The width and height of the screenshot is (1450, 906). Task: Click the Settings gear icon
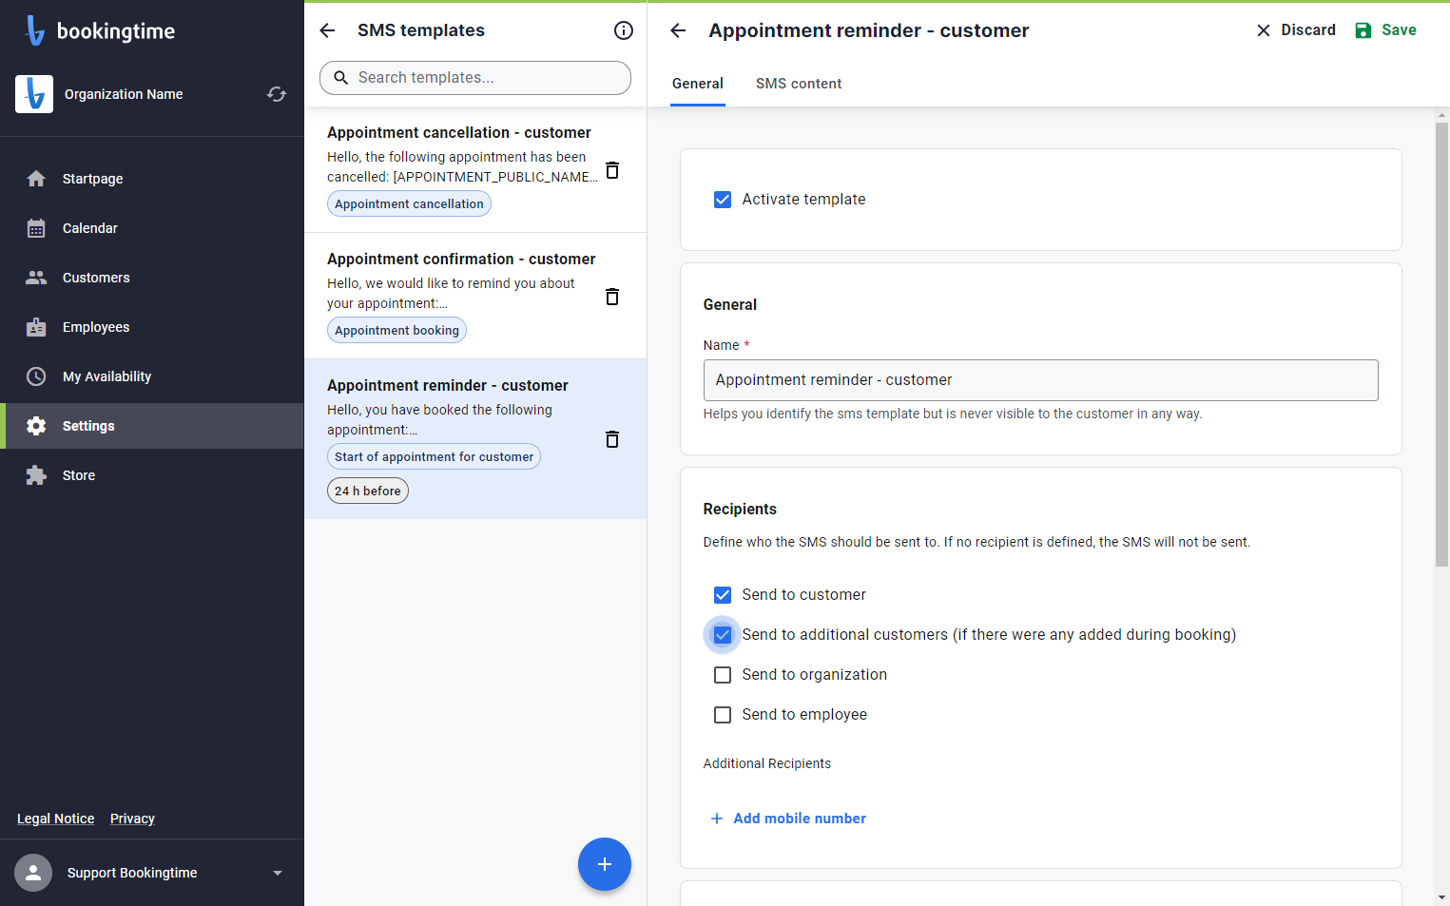(36, 426)
